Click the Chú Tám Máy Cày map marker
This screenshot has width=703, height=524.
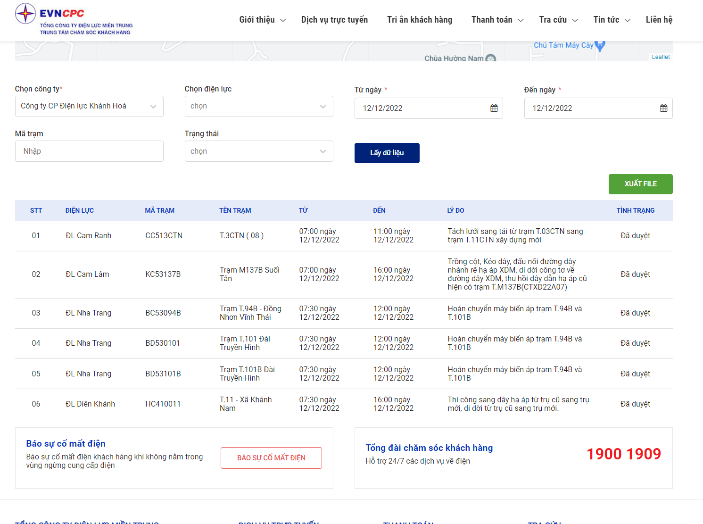point(600,46)
